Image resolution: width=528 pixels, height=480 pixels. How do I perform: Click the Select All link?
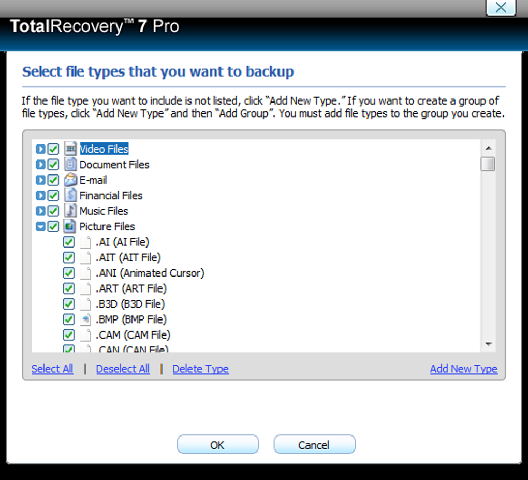pyautogui.click(x=52, y=369)
